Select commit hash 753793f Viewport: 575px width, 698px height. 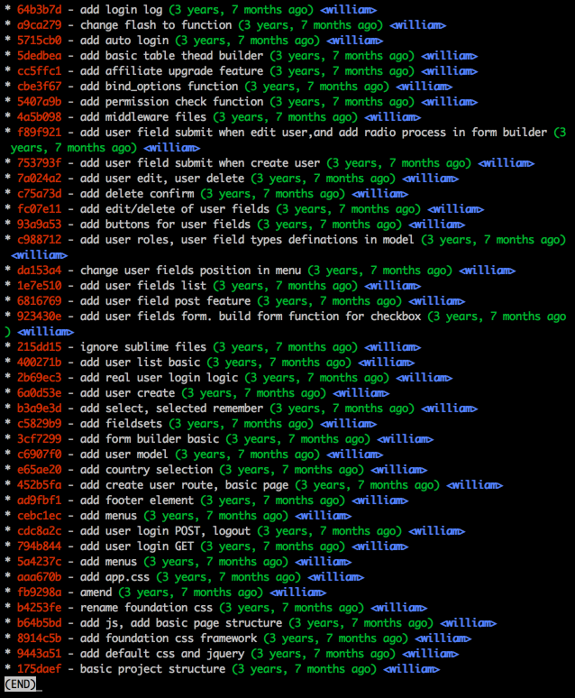[39, 163]
